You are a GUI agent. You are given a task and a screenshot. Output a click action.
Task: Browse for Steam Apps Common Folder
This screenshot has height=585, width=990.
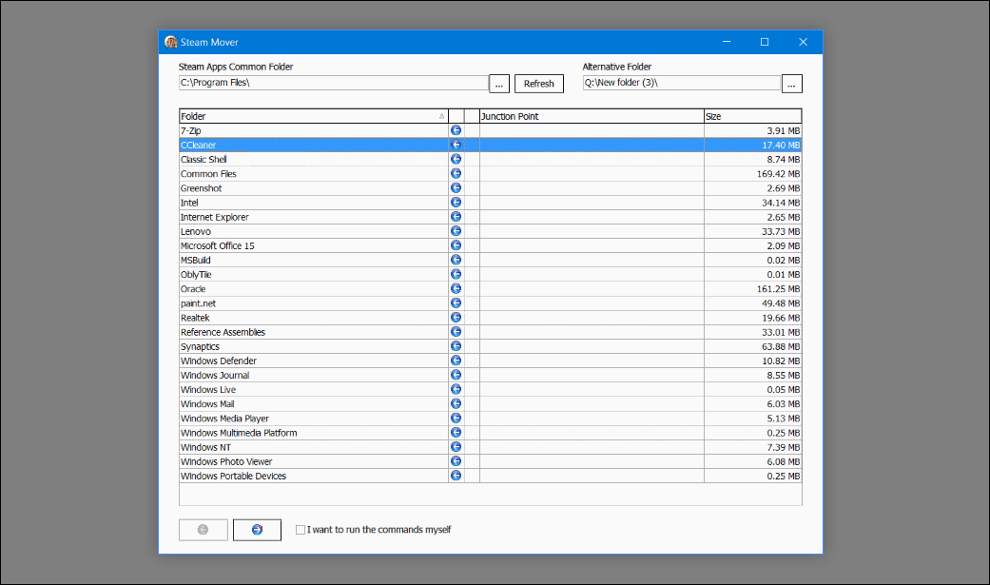click(x=498, y=84)
